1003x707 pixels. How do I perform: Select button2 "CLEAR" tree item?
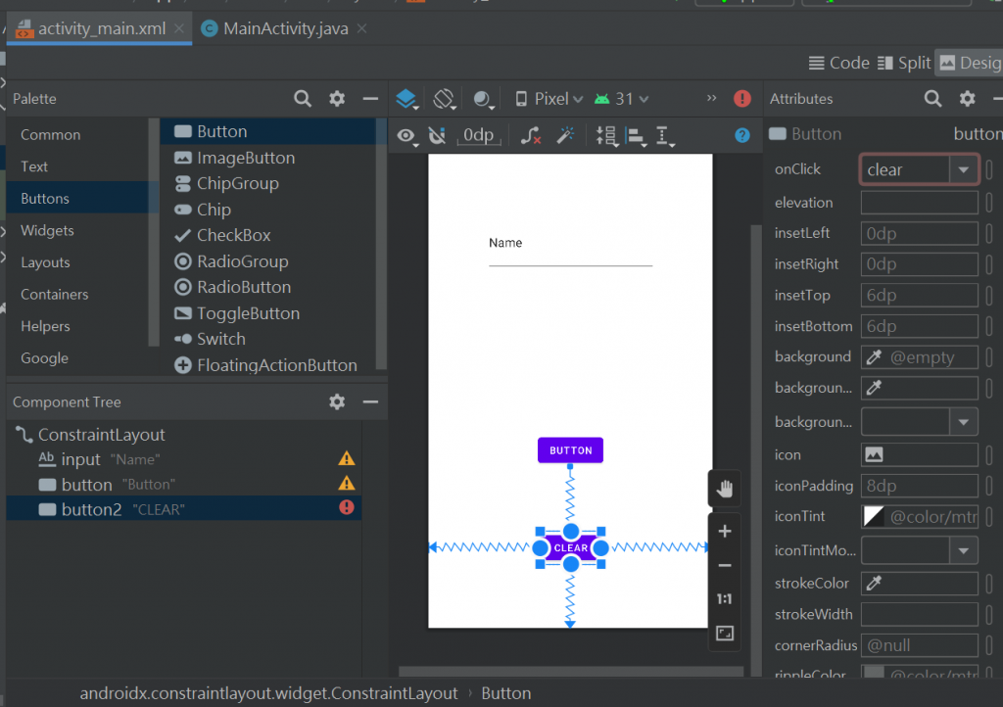click(184, 509)
